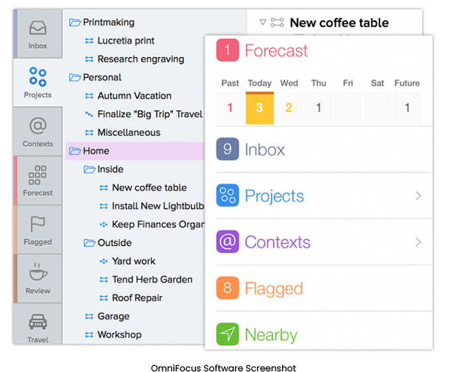Image resolution: width=449 pixels, height=372 pixels.
Task: Click the Workshop project icon
Action: (89, 334)
